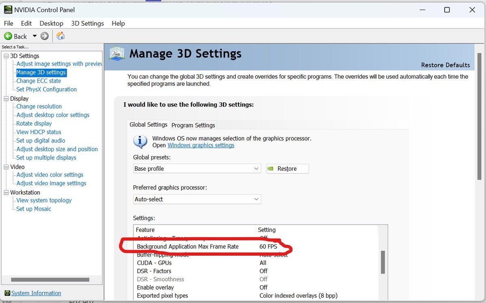Image resolution: width=486 pixels, height=303 pixels.
Task: Open View HDCP status task
Action: click(x=39, y=132)
